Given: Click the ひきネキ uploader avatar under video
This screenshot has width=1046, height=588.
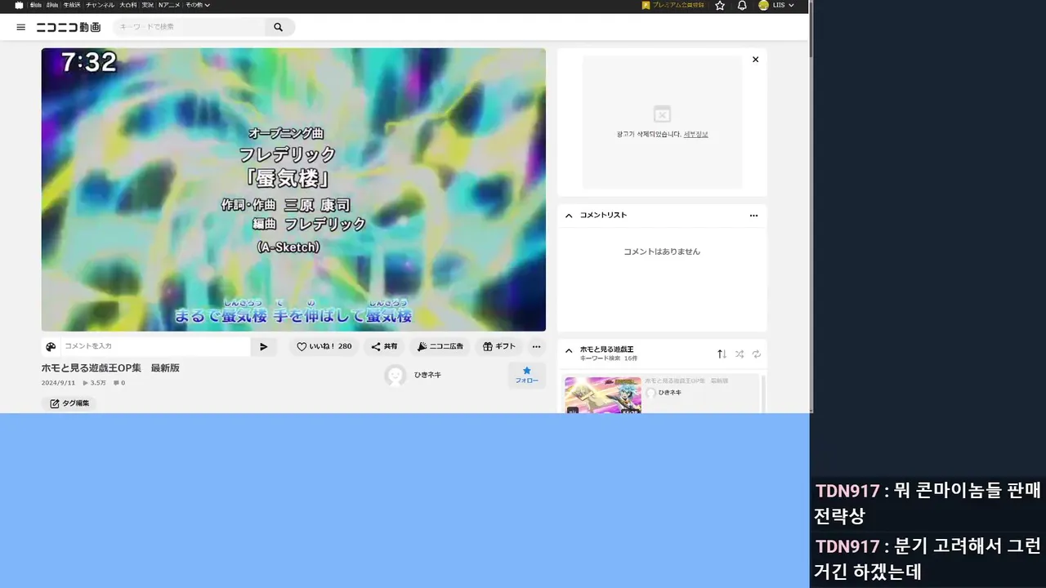Looking at the screenshot, I should (396, 375).
